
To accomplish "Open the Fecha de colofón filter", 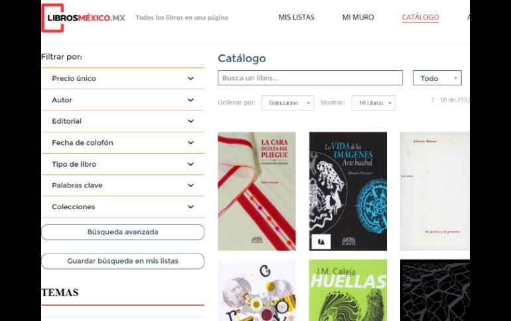I will [x=123, y=143].
